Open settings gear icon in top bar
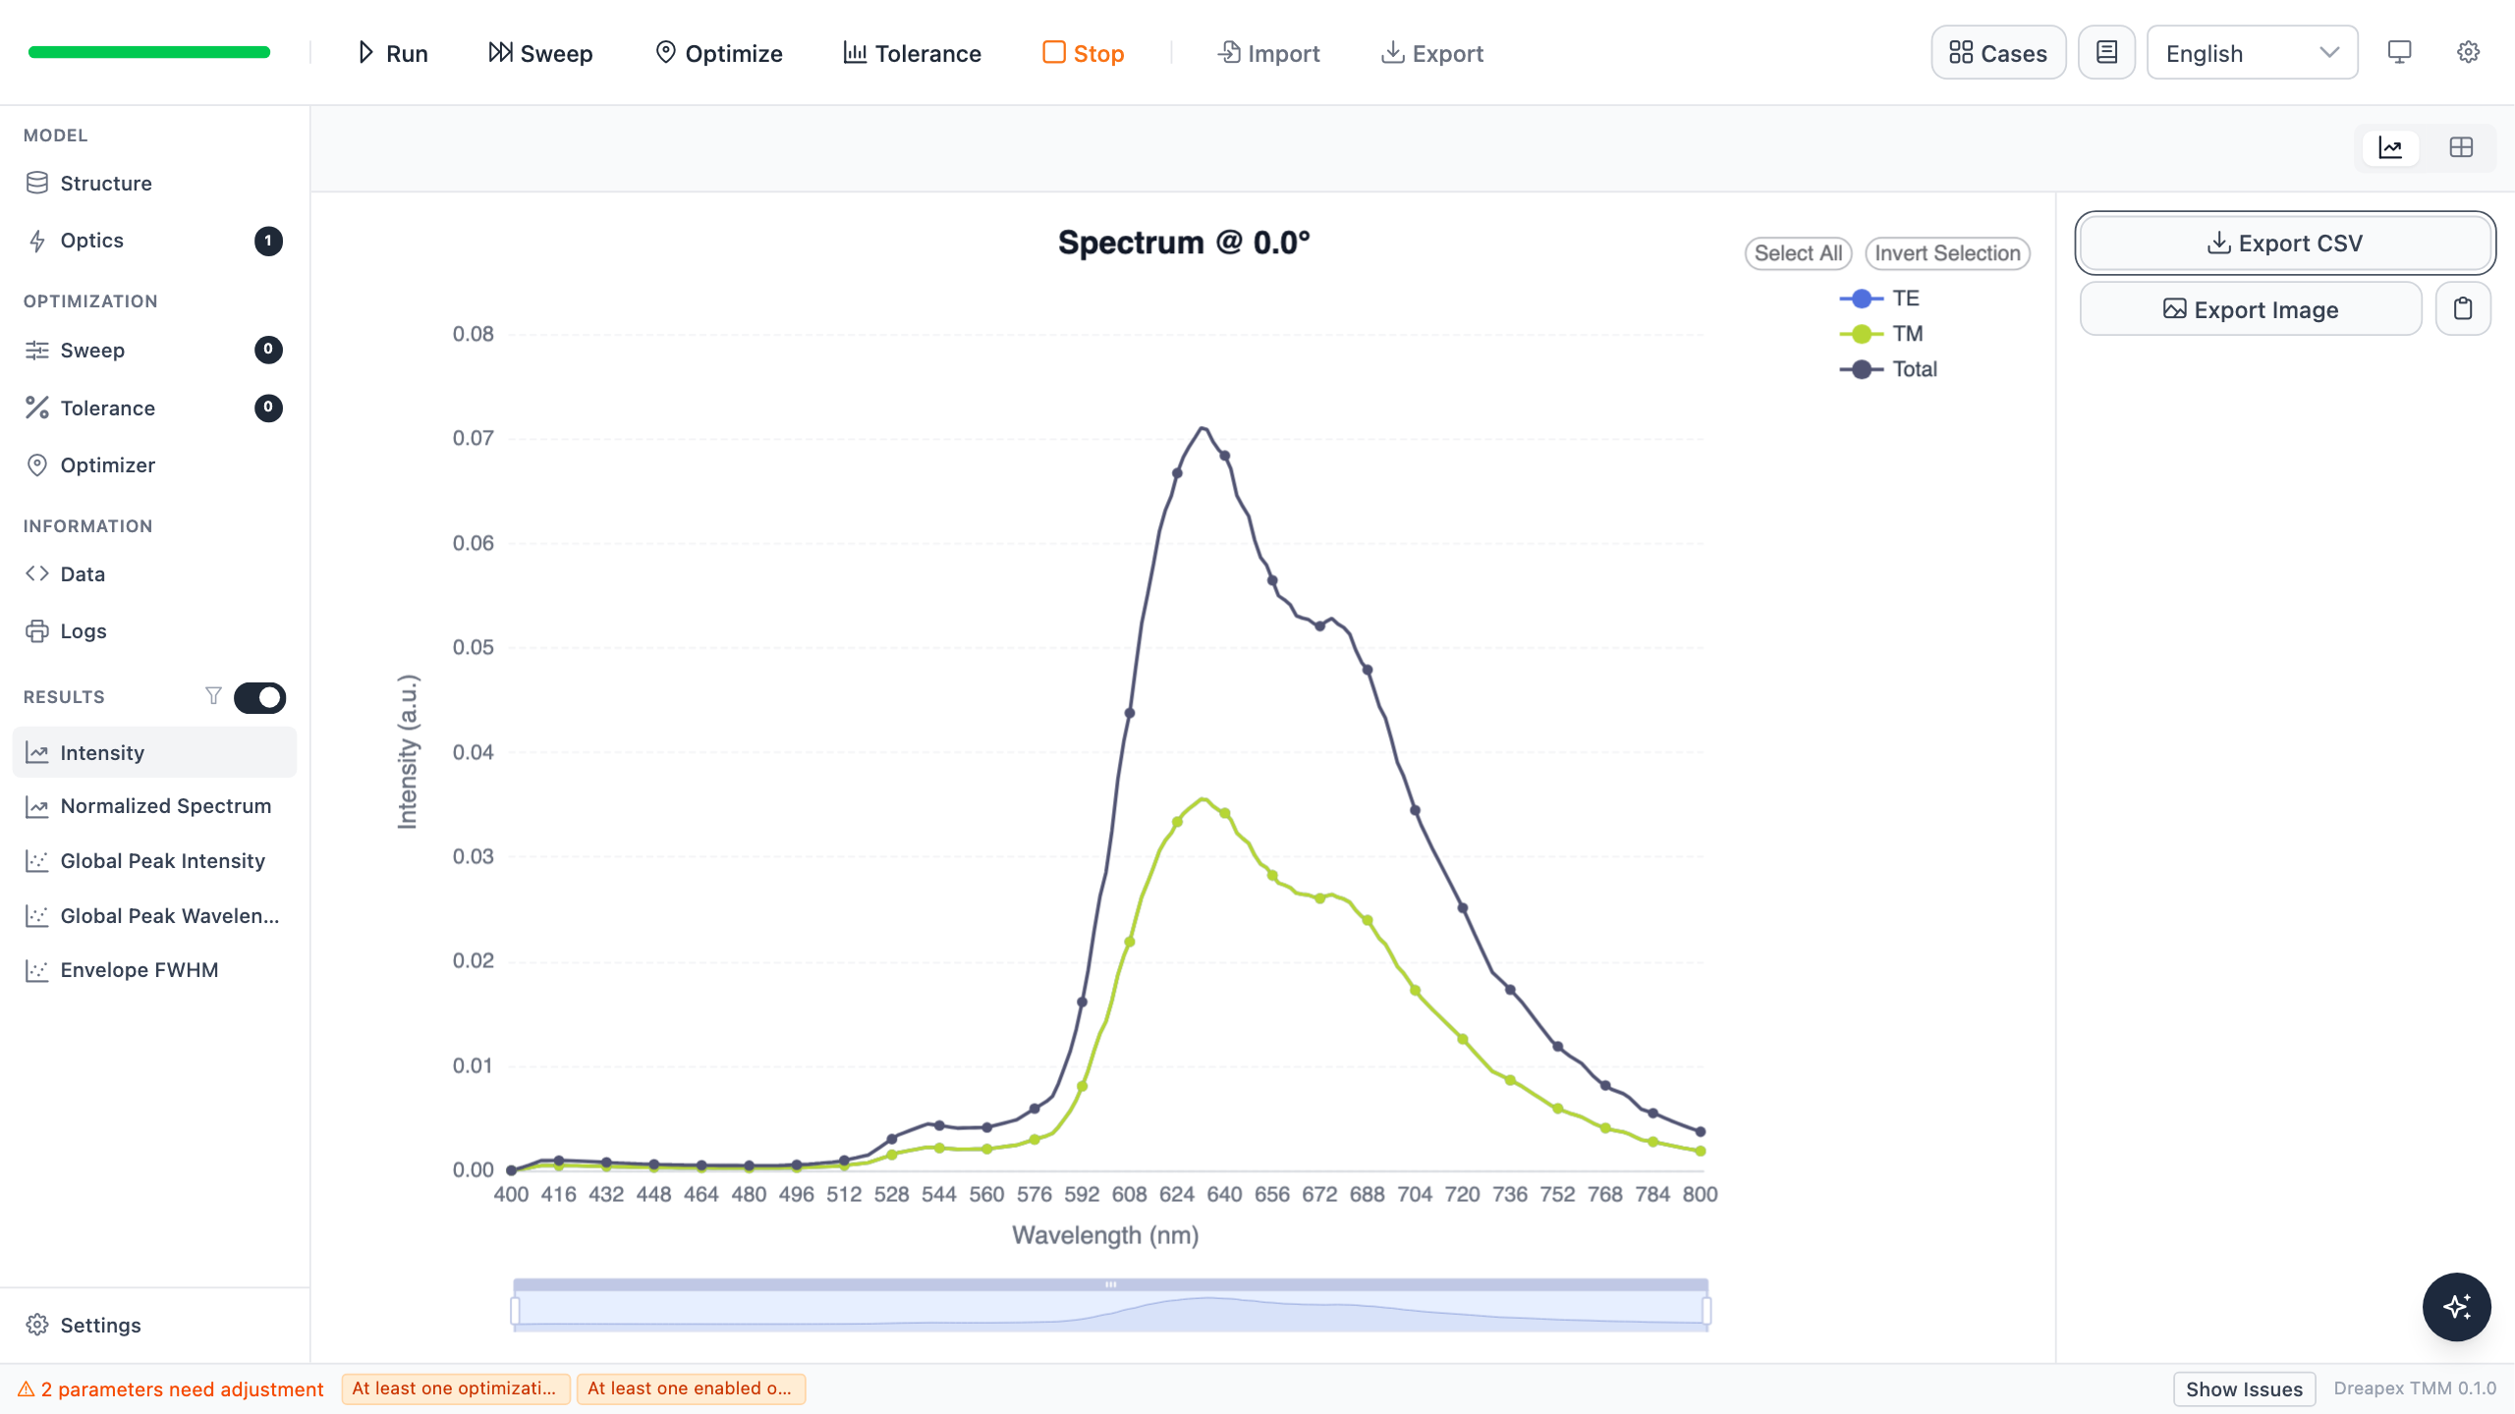 point(2468,53)
